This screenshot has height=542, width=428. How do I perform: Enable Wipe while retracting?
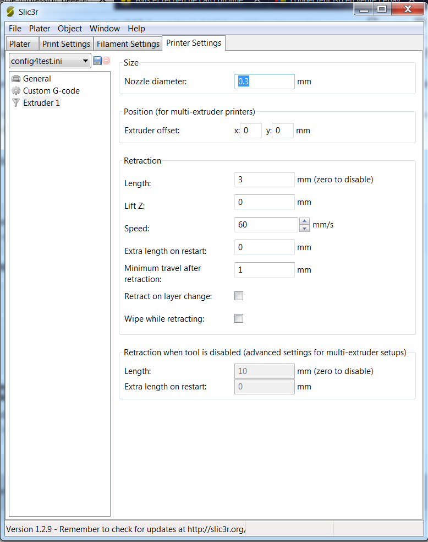pos(239,318)
